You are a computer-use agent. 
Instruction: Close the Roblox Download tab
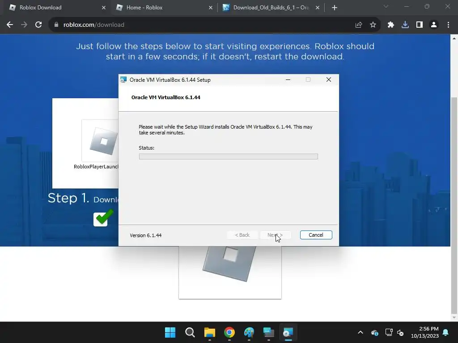tap(104, 8)
